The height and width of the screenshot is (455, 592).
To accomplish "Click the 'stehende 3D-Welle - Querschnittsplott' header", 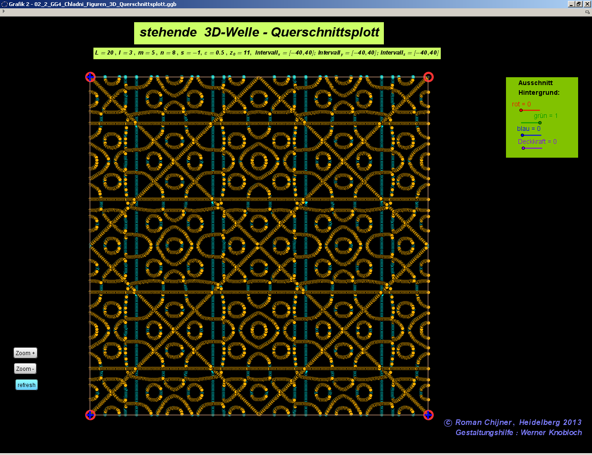I will 259,33.
